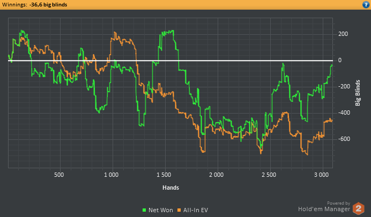Viewport: 371px width, 217px height.
Task: Click the 1 500 hands axis label
Action: (x=164, y=175)
